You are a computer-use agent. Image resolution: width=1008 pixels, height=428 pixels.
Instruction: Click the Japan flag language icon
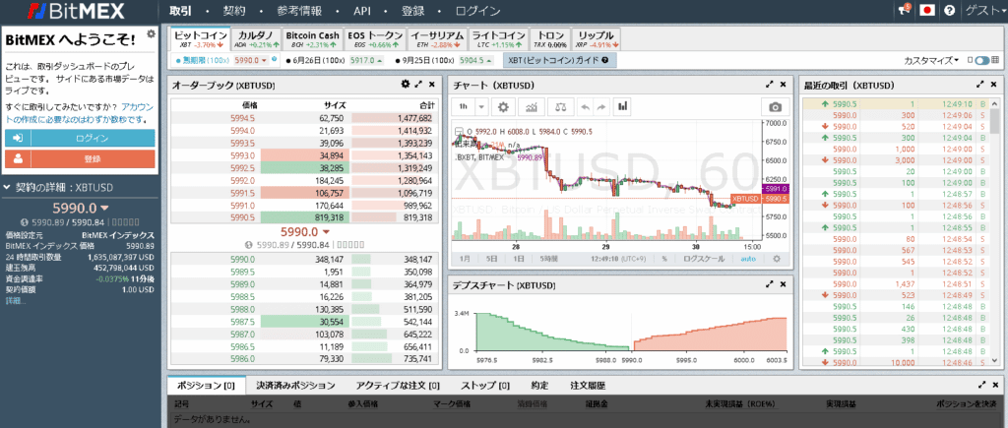click(x=927, y=10)
